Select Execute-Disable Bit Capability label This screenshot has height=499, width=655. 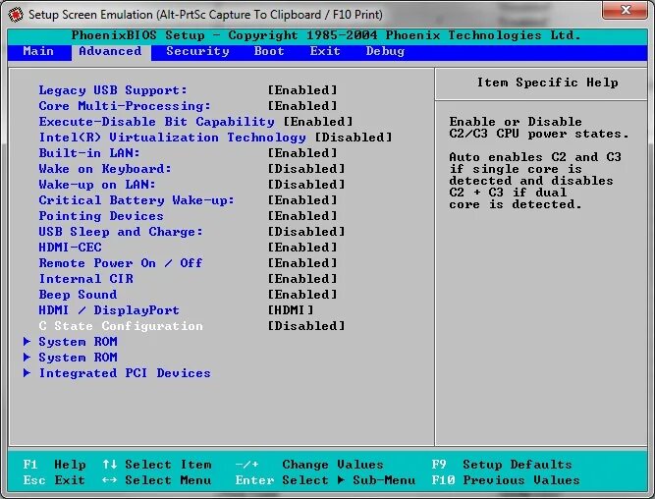pyautogui.click(x=157, y=122)
